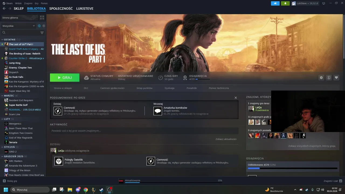
Task: Open the DLC link
Action: [x=86, y=88]
